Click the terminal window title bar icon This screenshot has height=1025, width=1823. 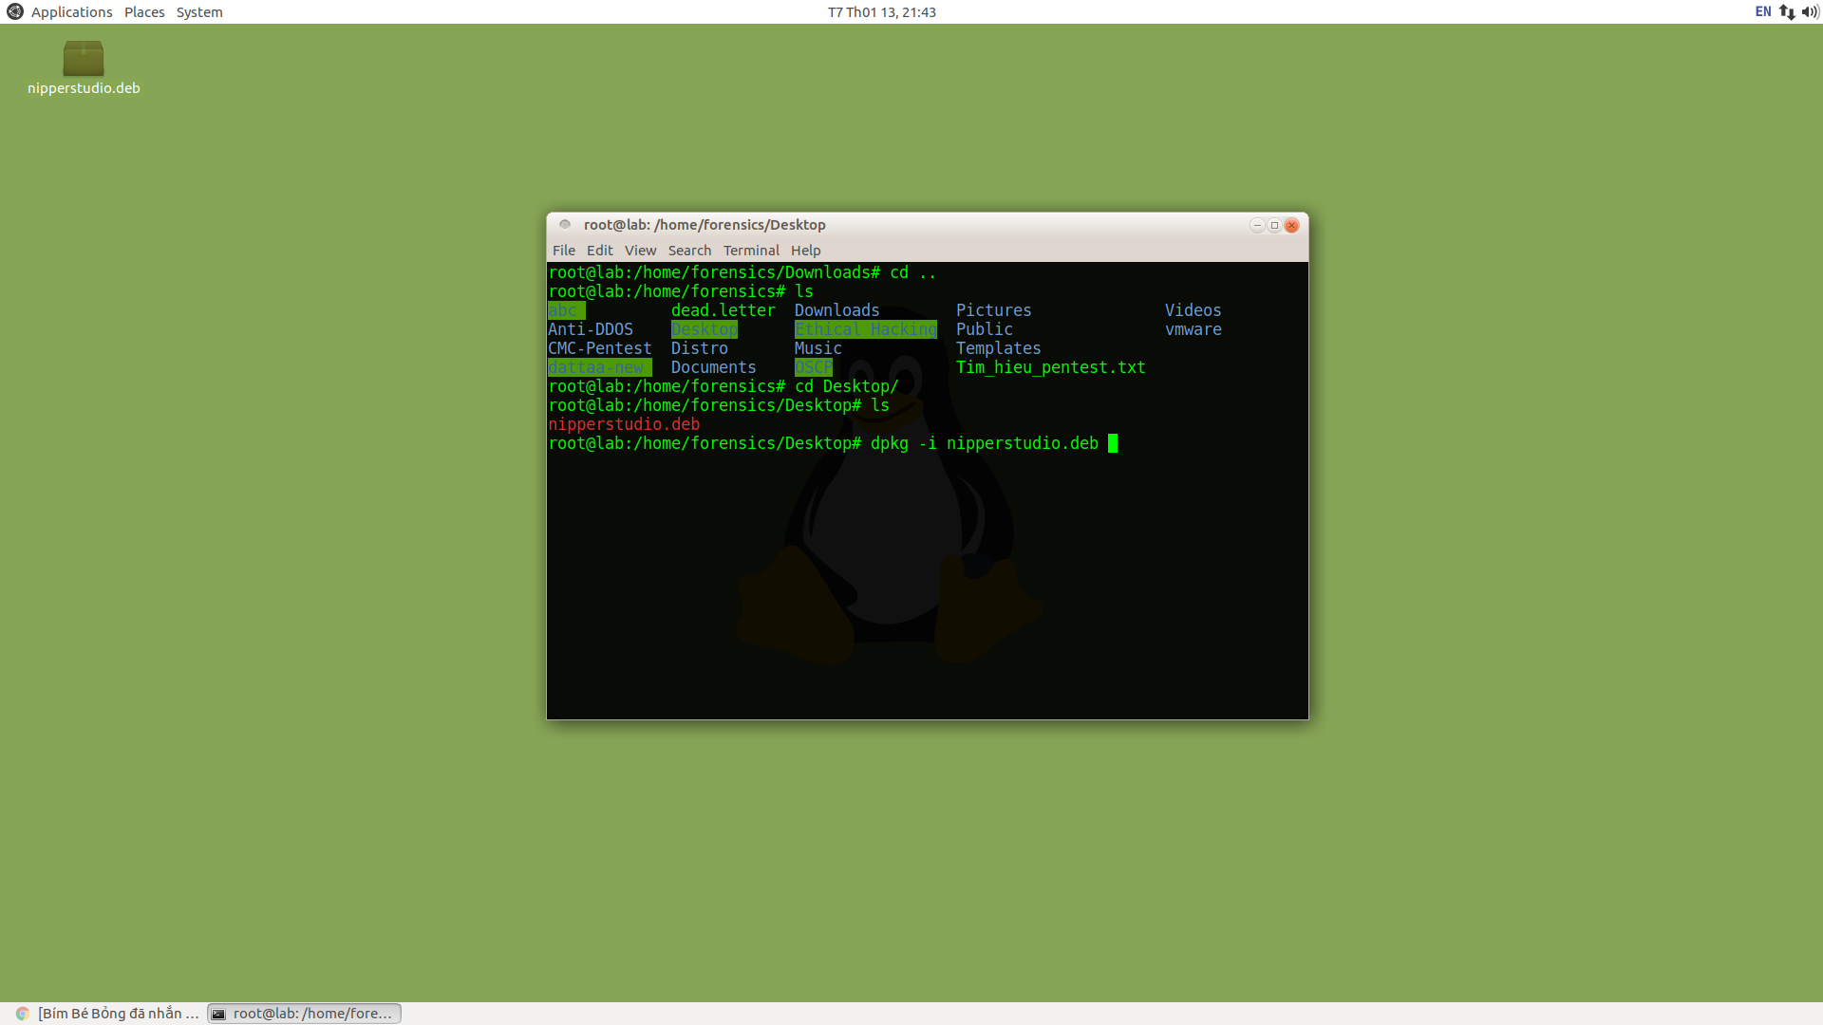pyautogui.click(x=565, y=225)
